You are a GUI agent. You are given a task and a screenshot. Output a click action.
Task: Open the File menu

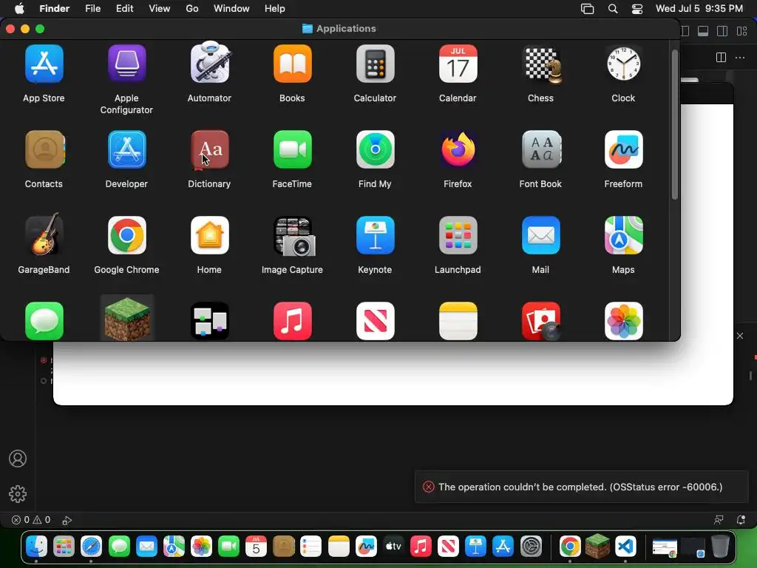click(92, 9)
